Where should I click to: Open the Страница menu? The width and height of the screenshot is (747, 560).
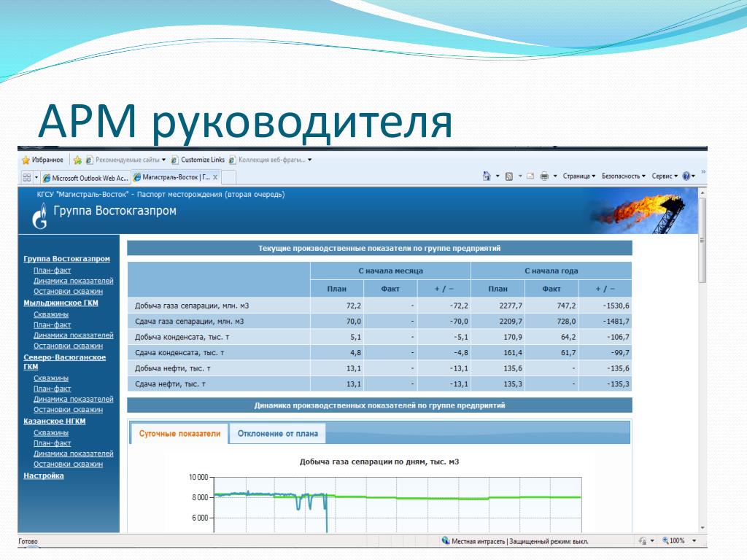(578, 176)
